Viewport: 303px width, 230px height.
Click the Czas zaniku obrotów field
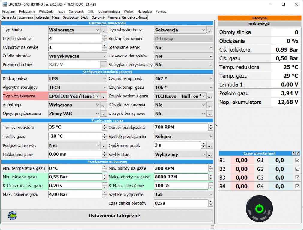pos(181,203)
